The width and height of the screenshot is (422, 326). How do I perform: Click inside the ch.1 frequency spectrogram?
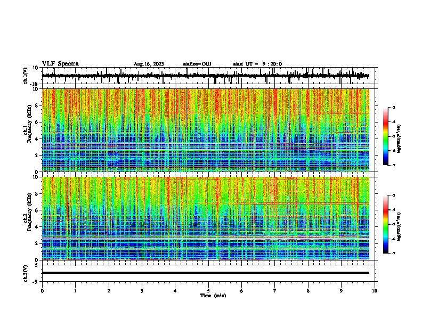tap(206, 130)
